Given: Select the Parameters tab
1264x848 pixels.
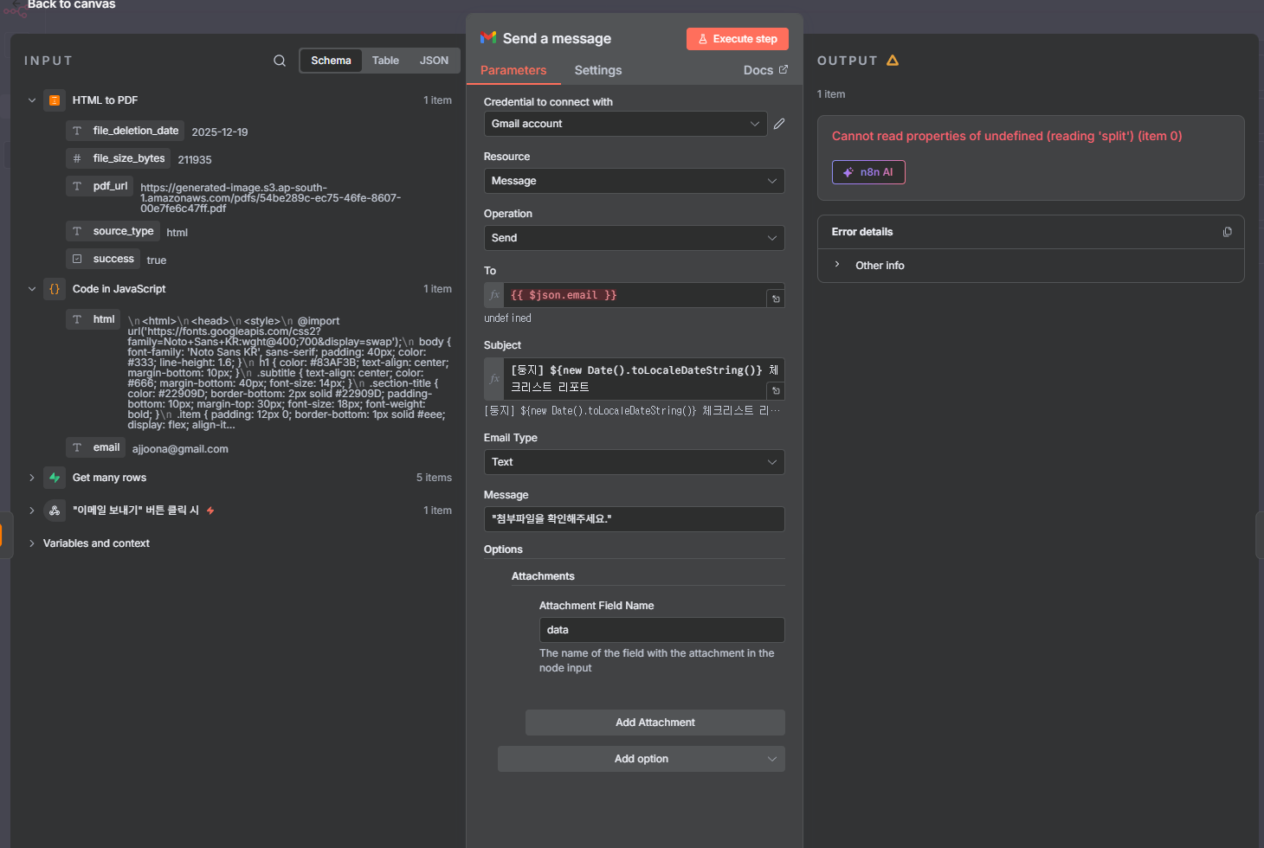Looking at the screenshot, I should [513, 70].
